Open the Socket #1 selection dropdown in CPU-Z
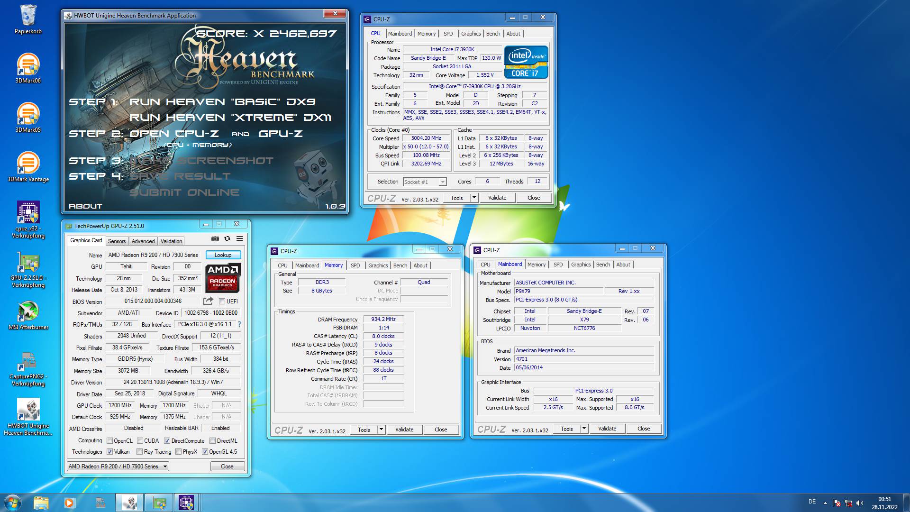Screen dimensions: 910x512 click(x=425, y=182)
